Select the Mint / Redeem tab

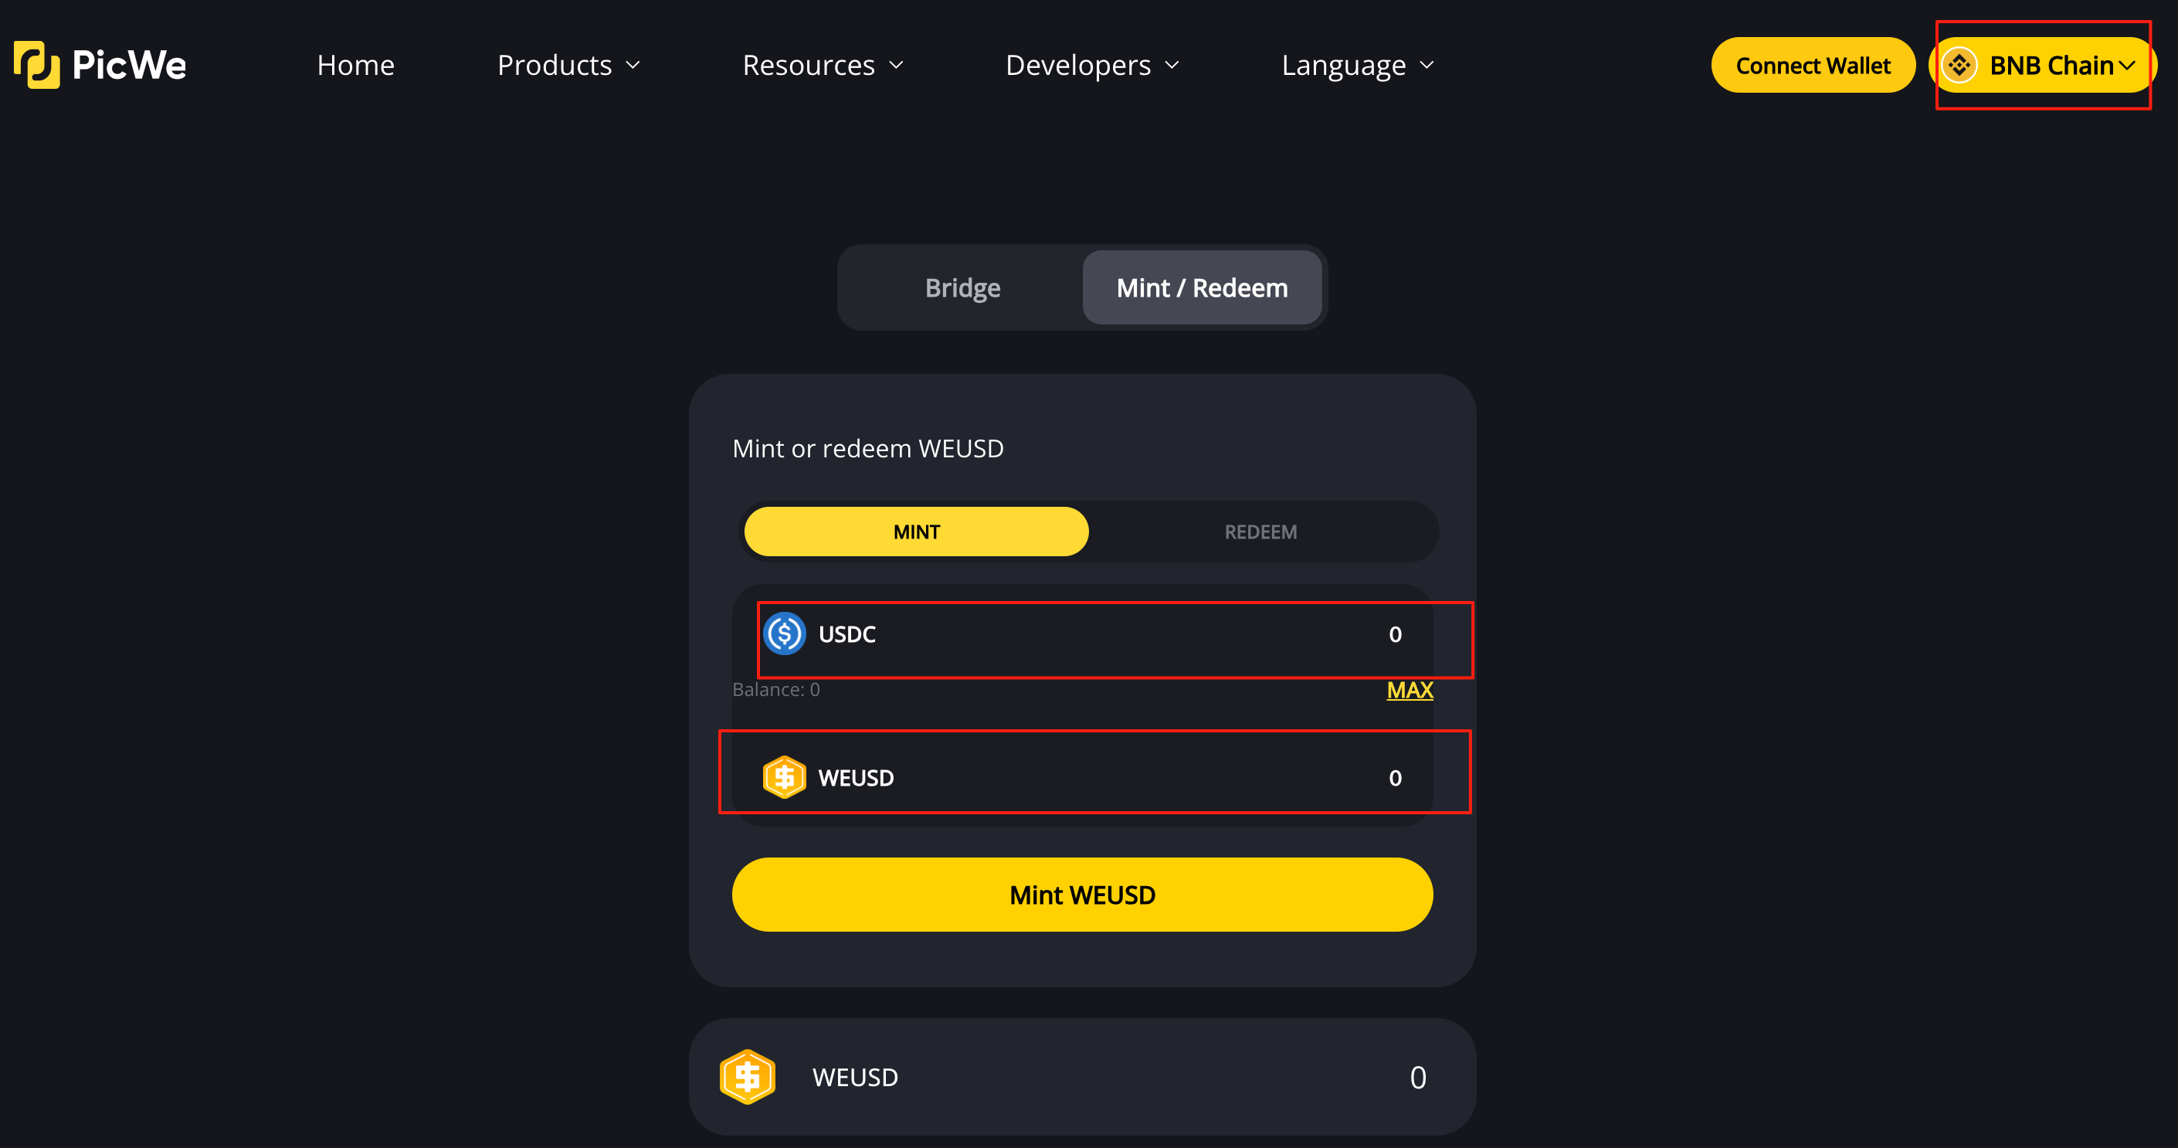pyautogui.click(x=1202, y=287)
